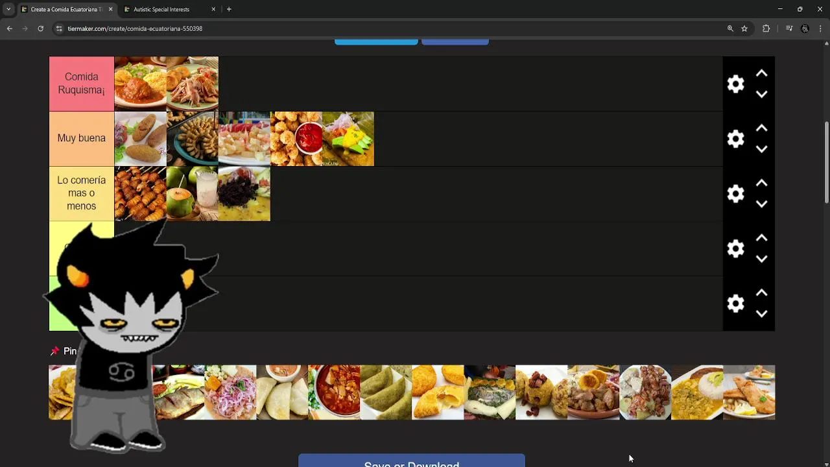Select grilled skewers image in third tier
Screen dimensions: 830x467
tap(140, 194)
